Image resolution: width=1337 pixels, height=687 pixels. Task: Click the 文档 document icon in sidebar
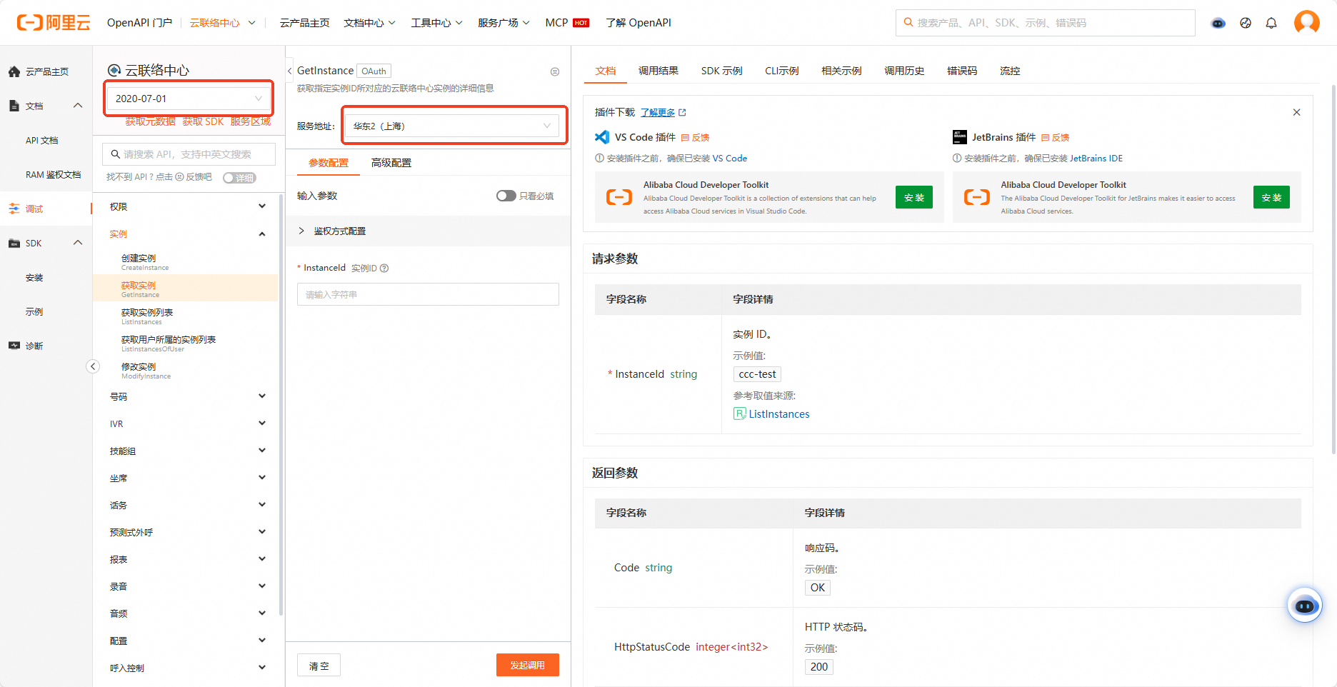14,106
